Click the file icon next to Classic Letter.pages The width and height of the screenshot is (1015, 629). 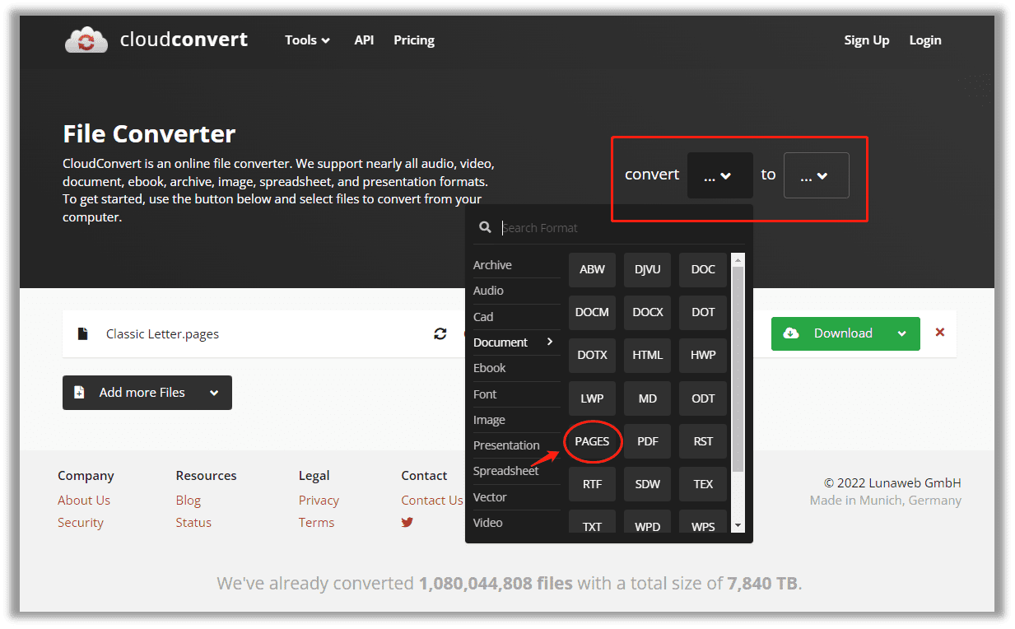pyautogui.click(x=82, y=333)
